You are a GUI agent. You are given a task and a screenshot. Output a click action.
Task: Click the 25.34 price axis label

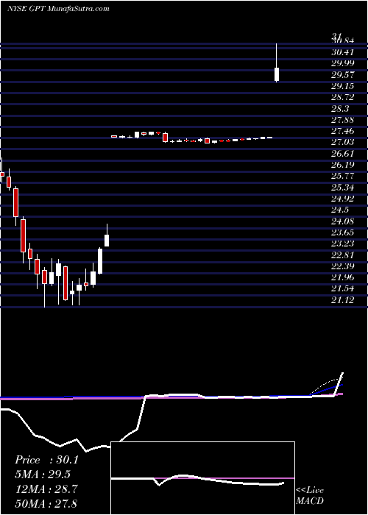click(x=342, y=187)
